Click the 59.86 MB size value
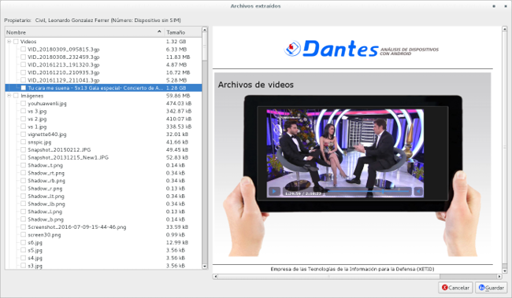512x298 pixels. click(x=178, y=95)
